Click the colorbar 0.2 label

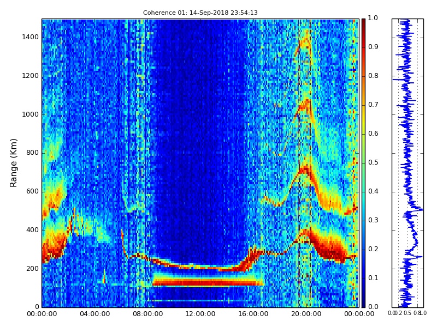(373, 249)
